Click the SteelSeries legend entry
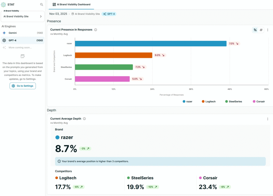Screen dimensions: 273x196 point(234,102)
